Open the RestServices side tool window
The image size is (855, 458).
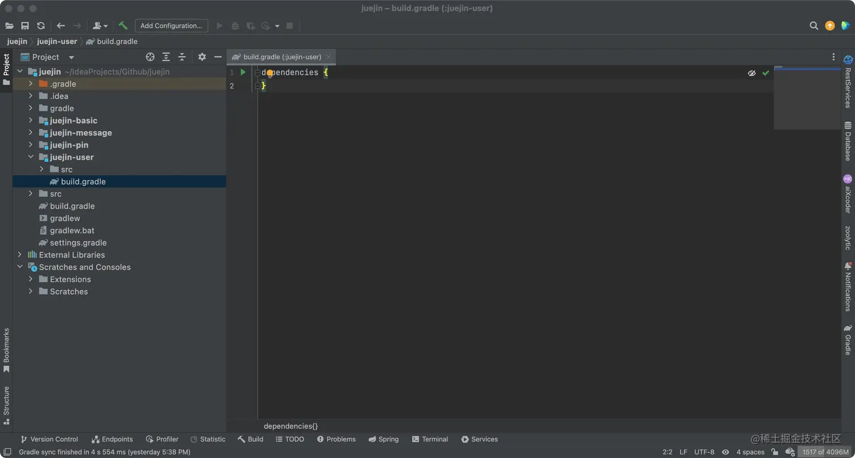[848, 81]
